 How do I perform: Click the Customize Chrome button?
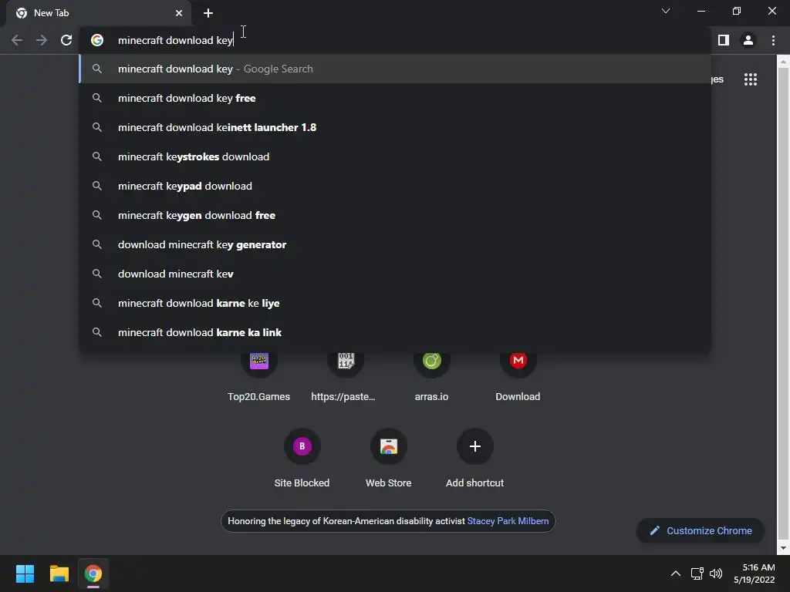tap(701, 530)
